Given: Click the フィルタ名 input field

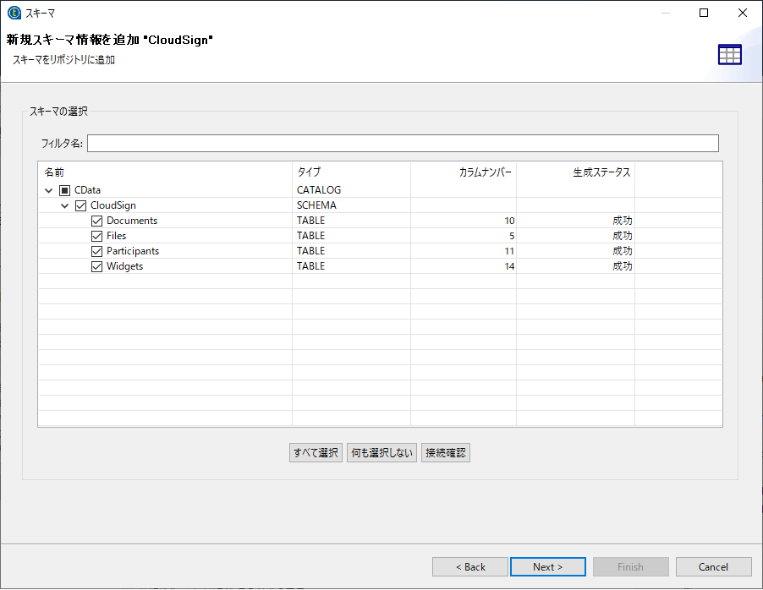Looking at the screenshot, I should pos(403,143).
